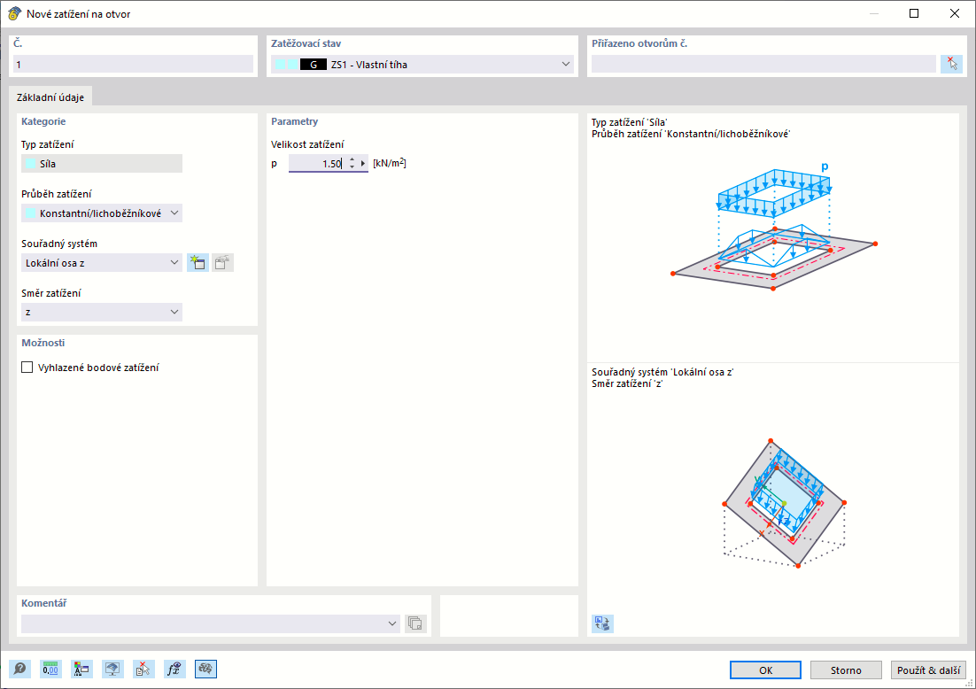Click the Kategorie section heading
Image resolution: width=976 pixels, height=689 pixels.
tap(43, 121)
